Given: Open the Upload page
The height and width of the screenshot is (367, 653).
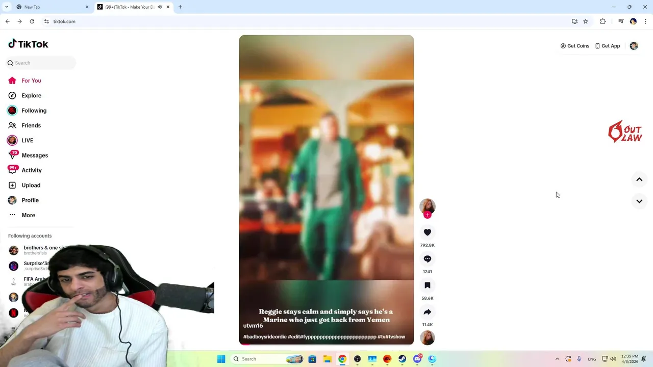Looking at the screenshot, I should click(x=24, y=185).
